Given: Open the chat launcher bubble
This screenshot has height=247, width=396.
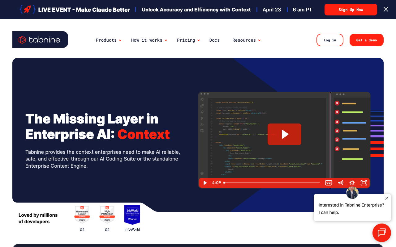Looking at the screenshot, I should [x=382, y=233].
